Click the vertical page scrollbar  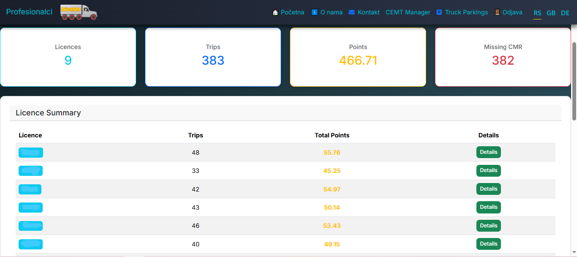point(574,80)
